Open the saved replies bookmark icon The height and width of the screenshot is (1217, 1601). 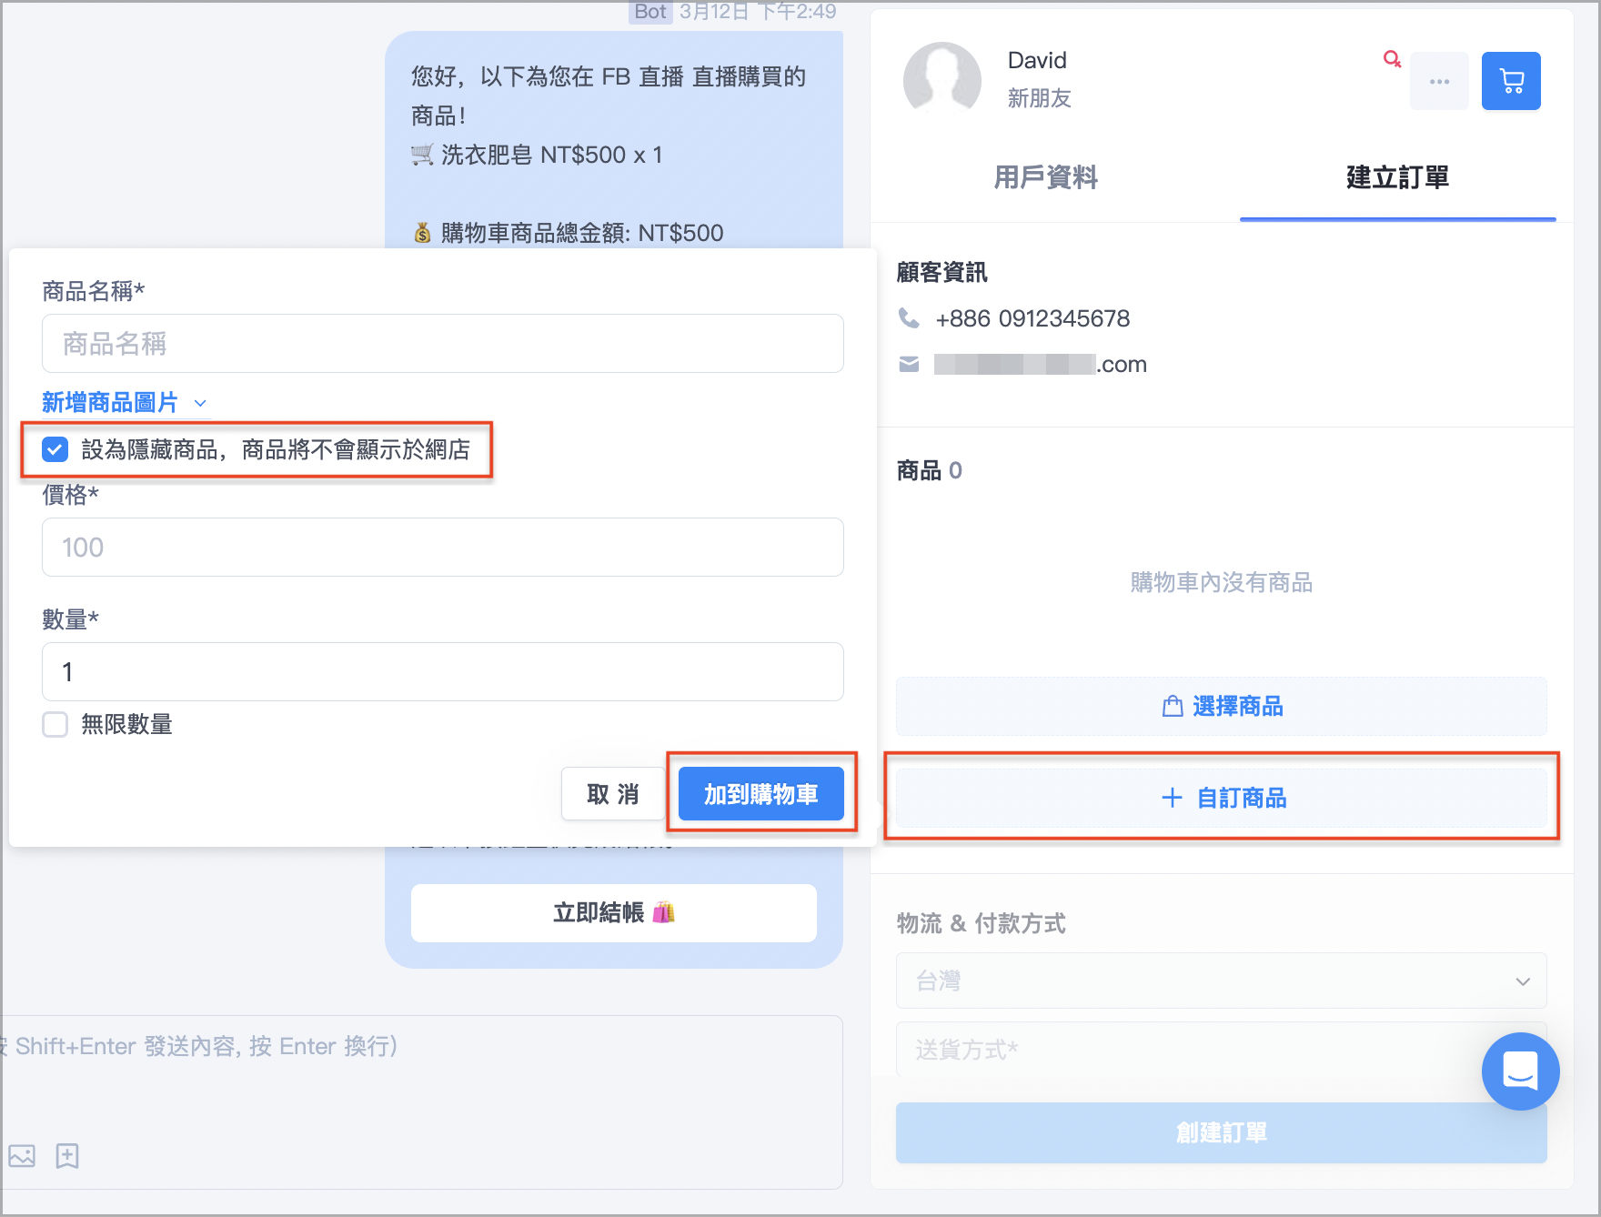click(66, 1156)
